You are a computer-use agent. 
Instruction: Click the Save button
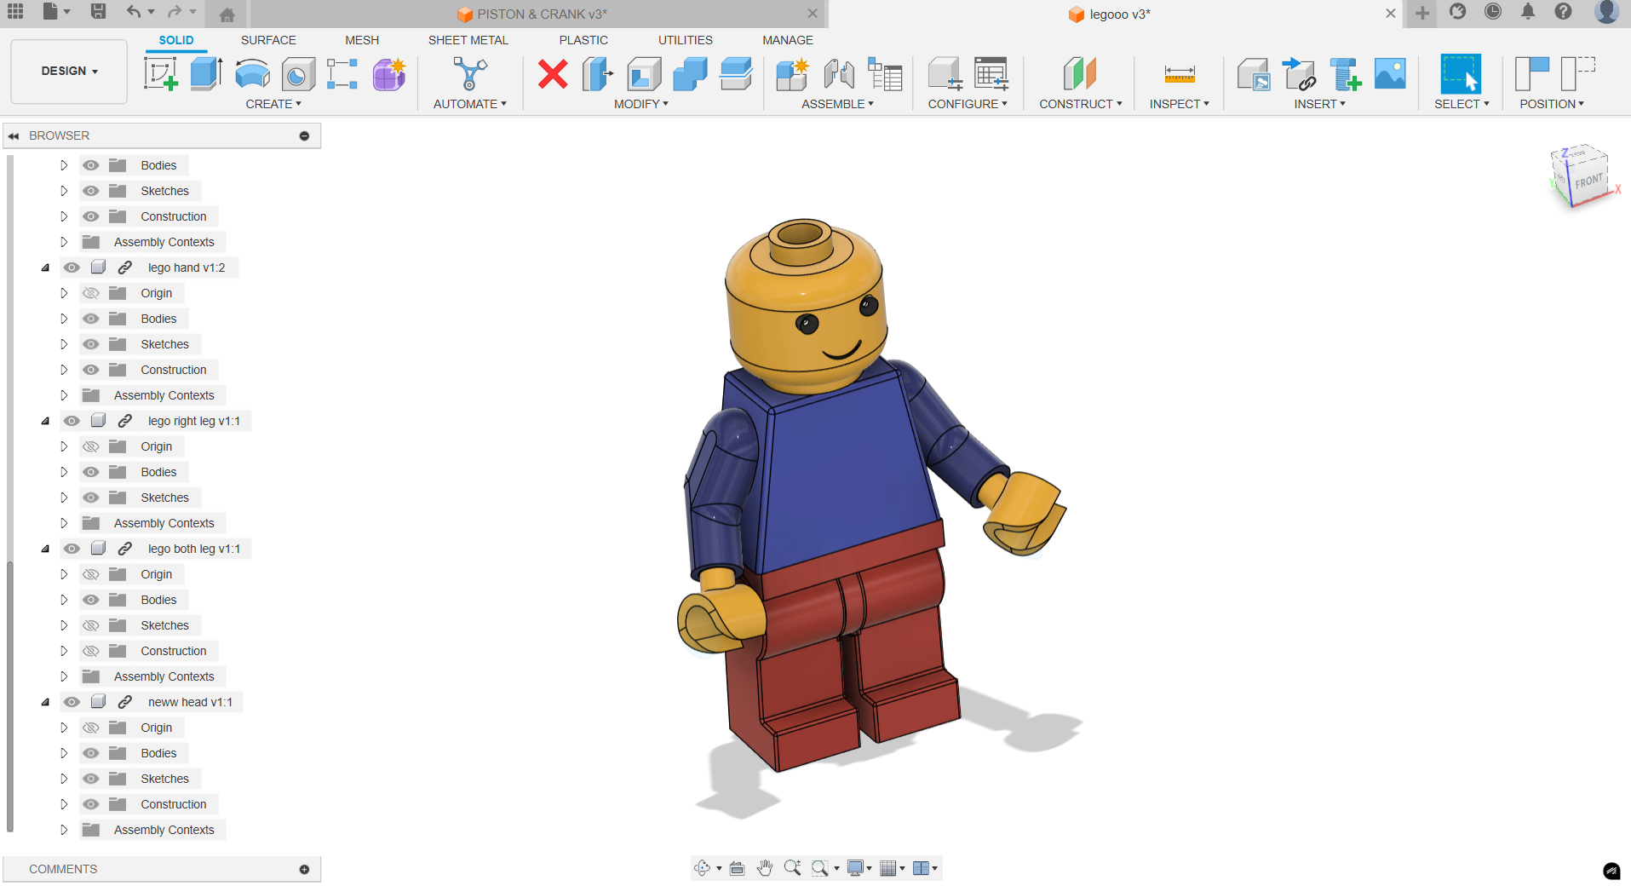click(98, 12)
